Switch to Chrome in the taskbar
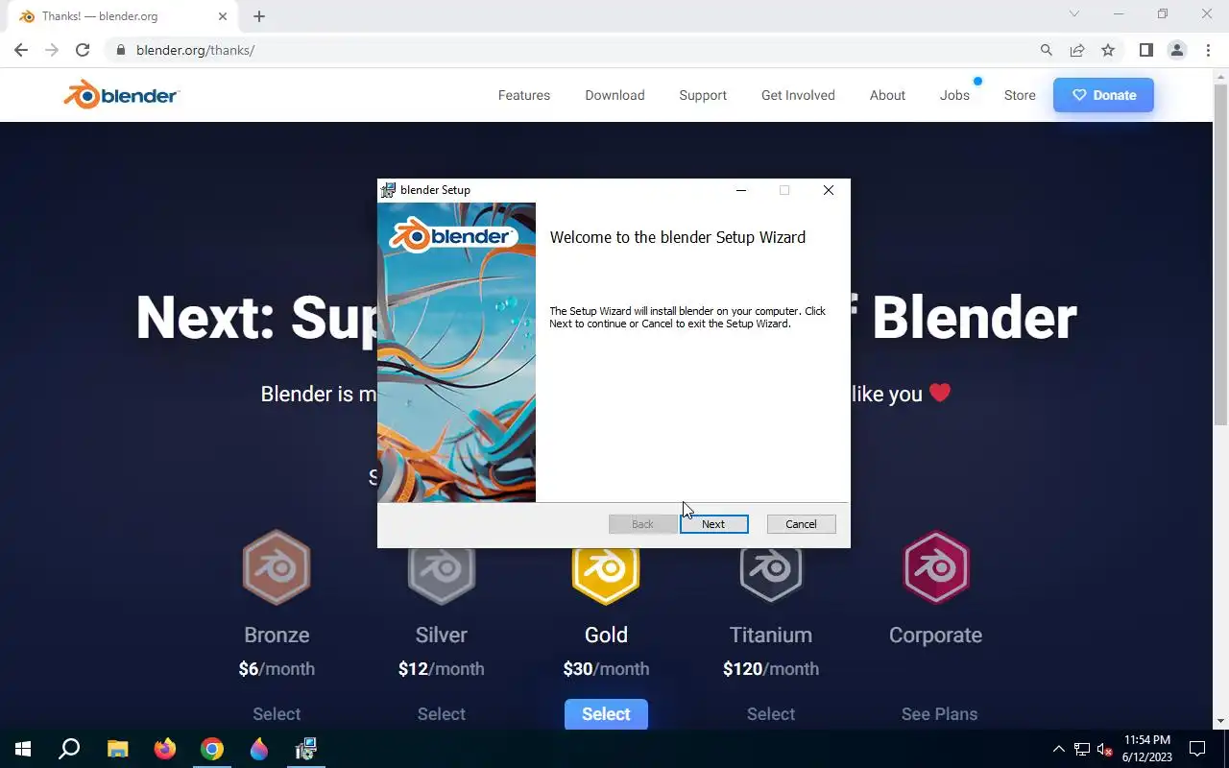Screen dimensions: 1229x768 [212, 749]
